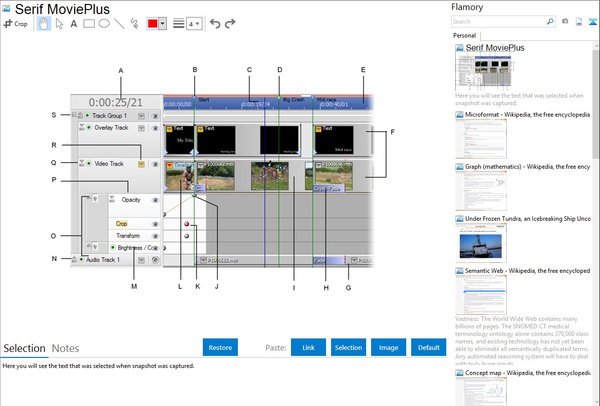Viewport: 600px width, 406px height.
Task: Click the magnifying glass search icon
Action: 550,22
